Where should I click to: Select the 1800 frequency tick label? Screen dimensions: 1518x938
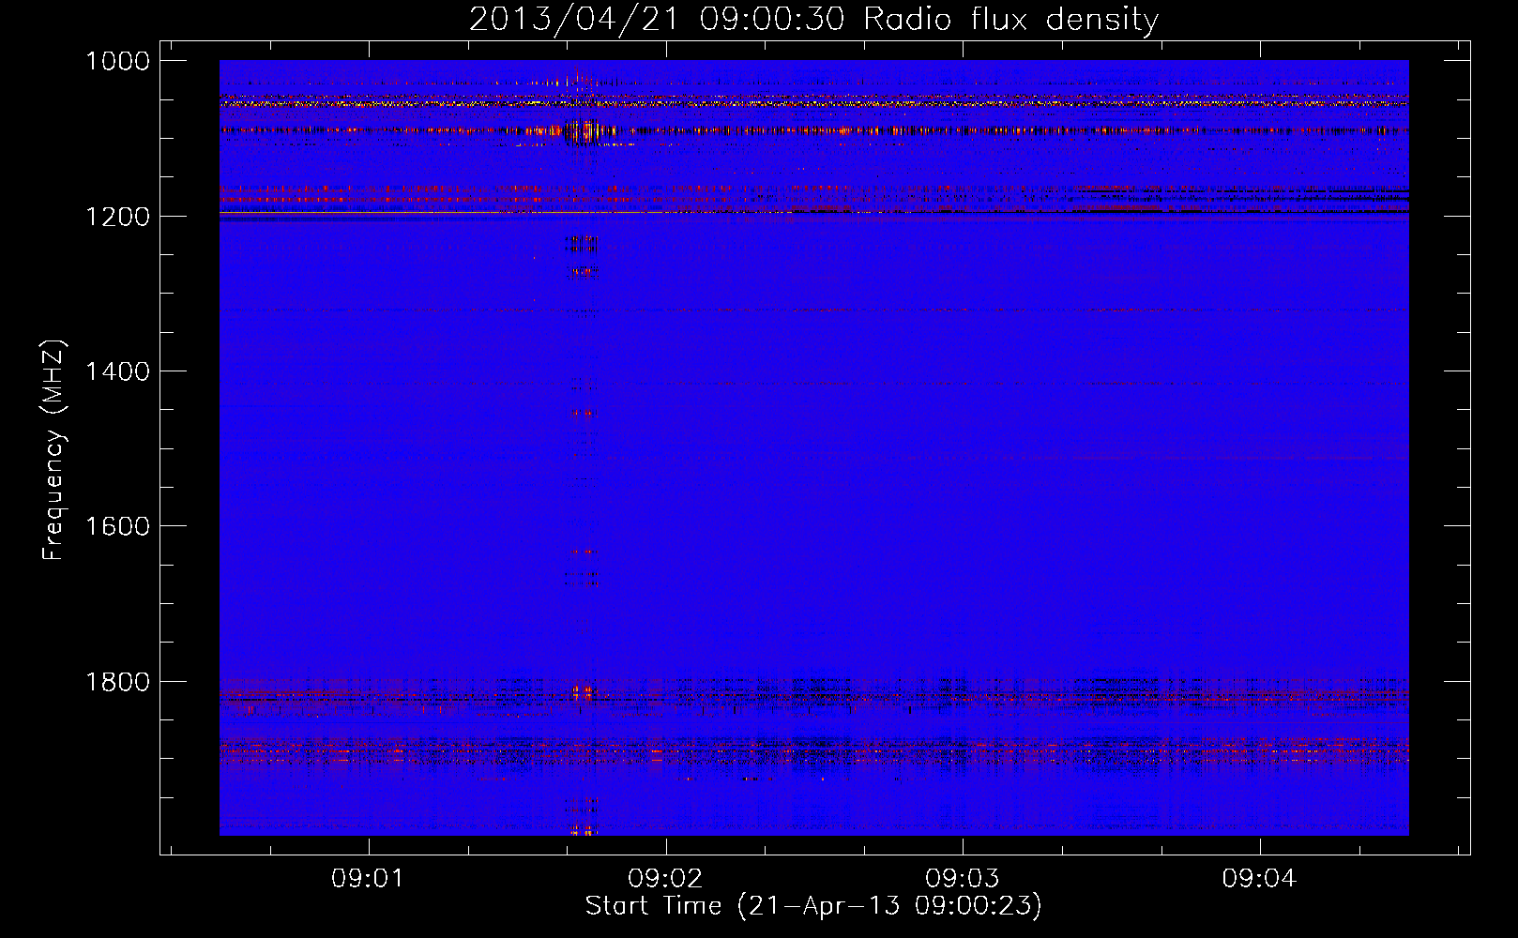pyautogui.click(x=117, y=682)
